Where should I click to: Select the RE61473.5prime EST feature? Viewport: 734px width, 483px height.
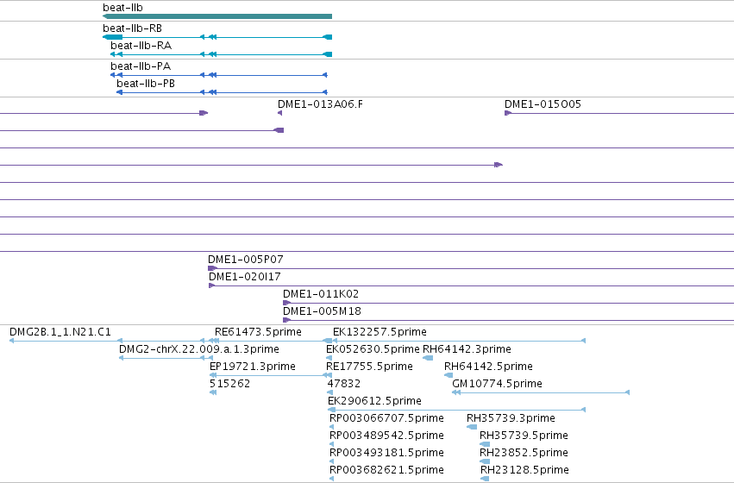click(x=270, y=341)
